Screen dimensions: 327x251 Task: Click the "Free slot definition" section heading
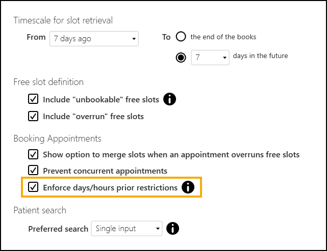48,82
